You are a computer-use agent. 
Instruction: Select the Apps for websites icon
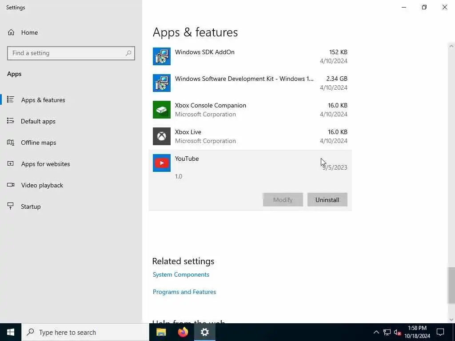click(x=11, y=164)
